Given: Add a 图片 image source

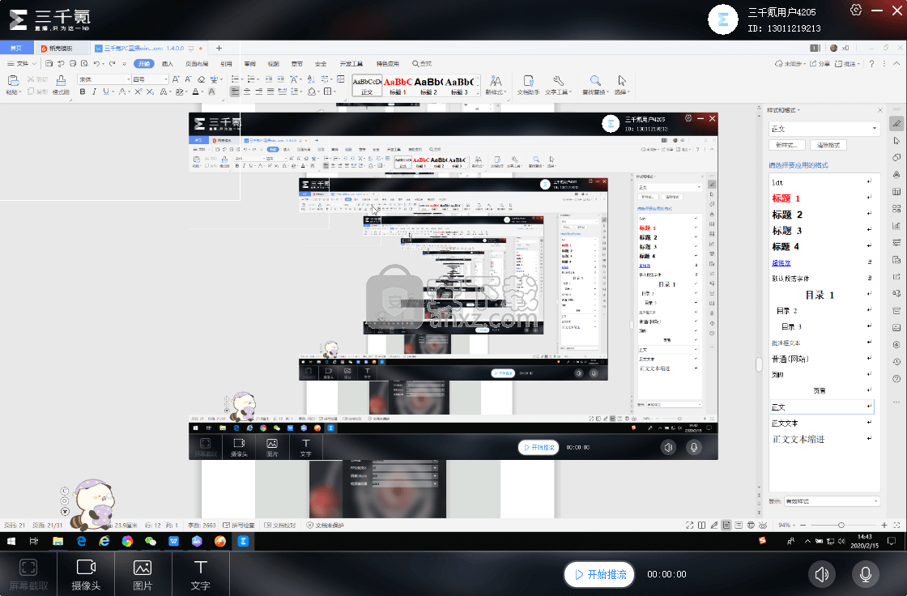Looking at the screenshot, I should pyautogui.click(x=143, y=574).
